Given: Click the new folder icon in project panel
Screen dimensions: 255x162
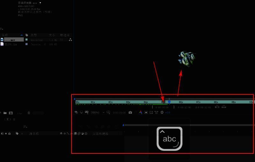Looking at the screenshot, I should click(5, 113).
